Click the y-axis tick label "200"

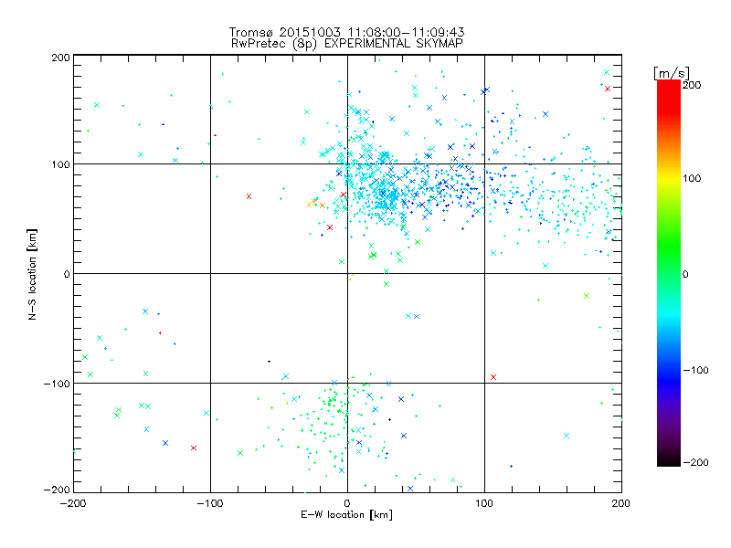pos(60,58)
